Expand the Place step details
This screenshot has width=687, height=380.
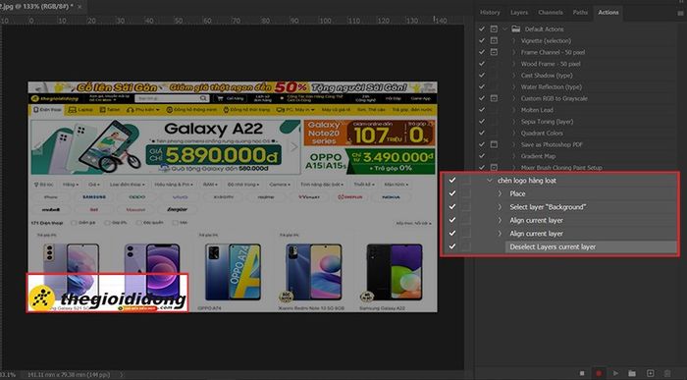(500, 193)
